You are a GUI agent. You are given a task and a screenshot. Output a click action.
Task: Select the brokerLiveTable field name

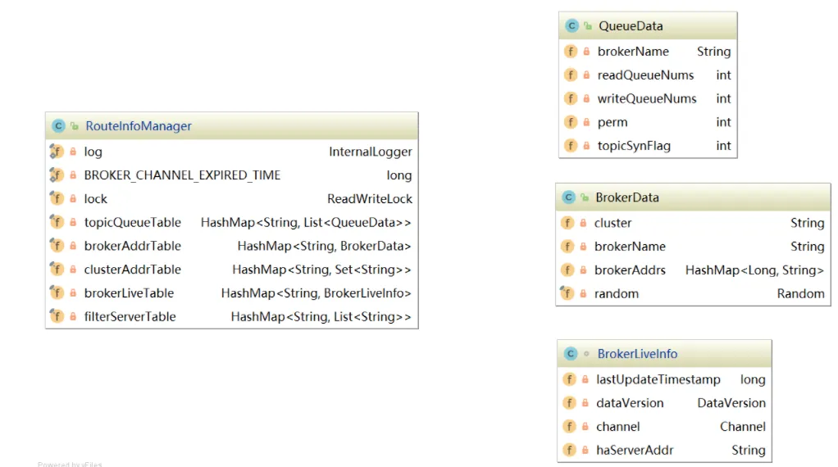tap(129, 292)
